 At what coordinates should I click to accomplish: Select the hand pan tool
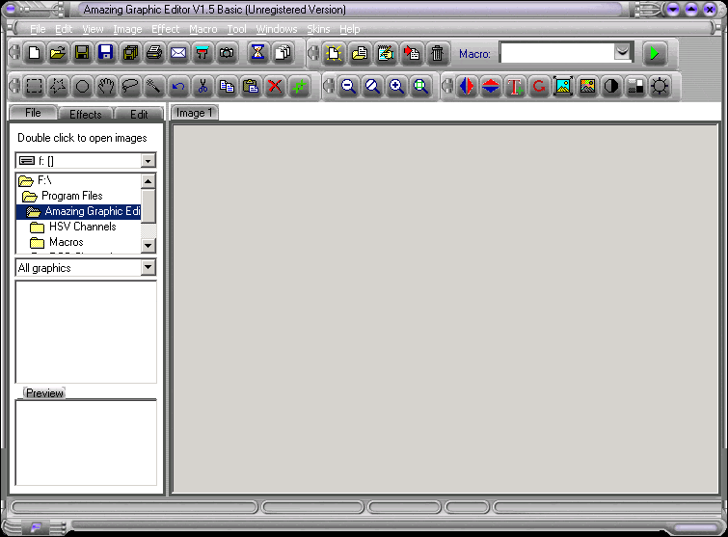pos(106,87)
